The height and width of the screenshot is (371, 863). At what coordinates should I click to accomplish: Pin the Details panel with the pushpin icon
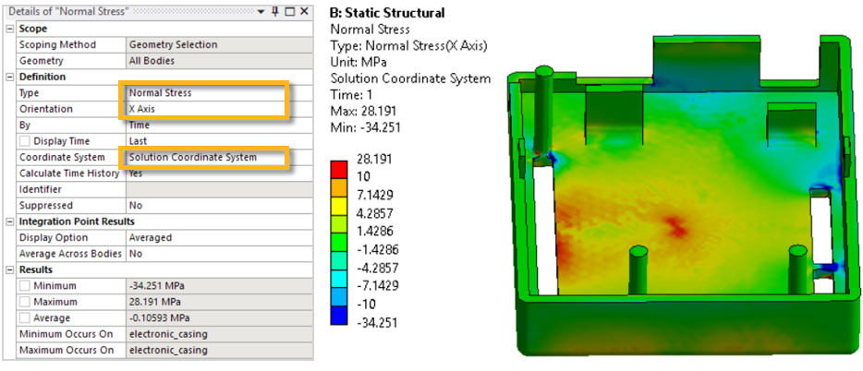pyautogui.click(x=275, y=12)
